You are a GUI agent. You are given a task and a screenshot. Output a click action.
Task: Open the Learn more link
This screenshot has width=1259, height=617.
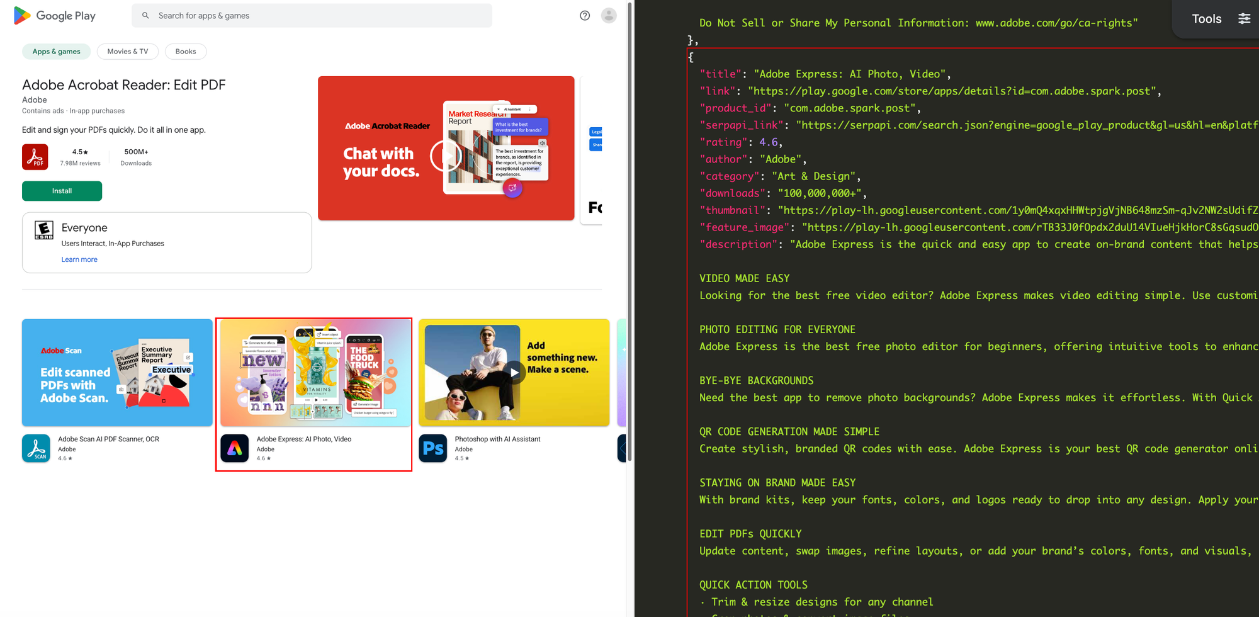[x=79, y=259]
